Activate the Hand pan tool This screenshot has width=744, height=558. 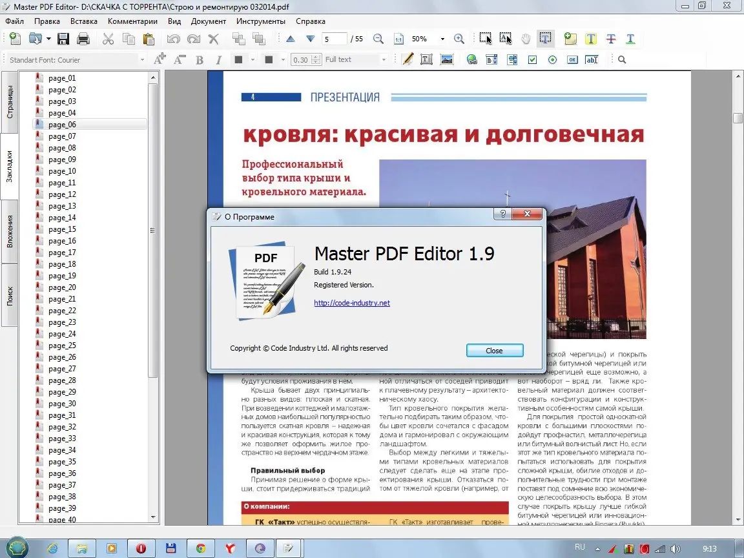coord(526,39)
